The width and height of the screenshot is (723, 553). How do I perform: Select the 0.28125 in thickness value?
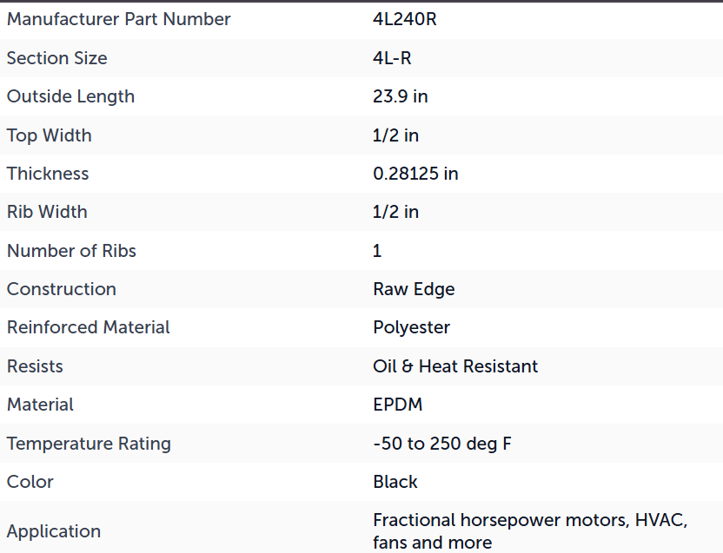[415, 174]
